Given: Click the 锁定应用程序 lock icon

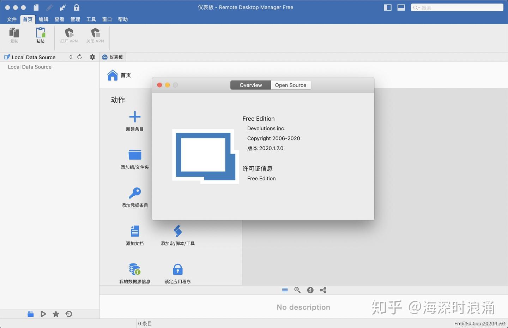Looking at the screenshot, I should (177, 269).
